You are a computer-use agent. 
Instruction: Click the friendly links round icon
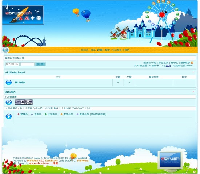[x=9, y=102]
